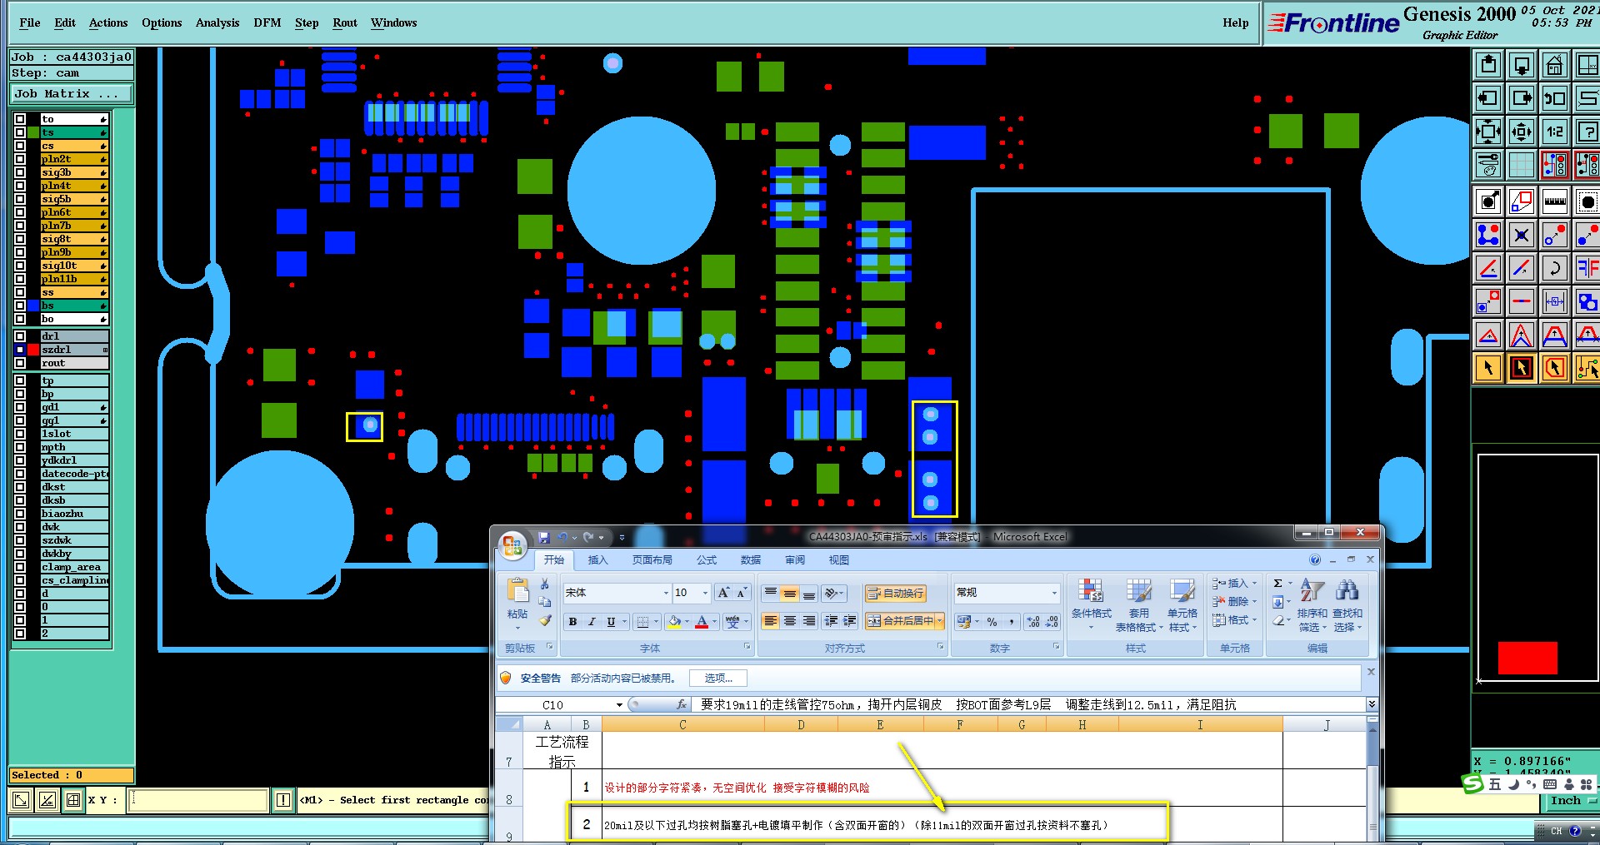Viewport: 1600px width, 845px height.
Task: Toggle checkbox for layer clamp_area
Action: (20, 567)
